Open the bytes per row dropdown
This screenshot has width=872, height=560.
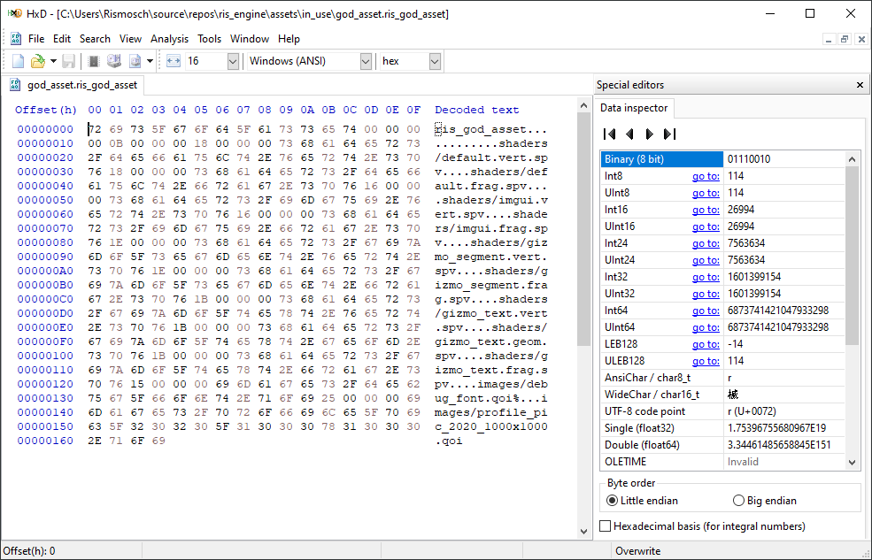233,61
